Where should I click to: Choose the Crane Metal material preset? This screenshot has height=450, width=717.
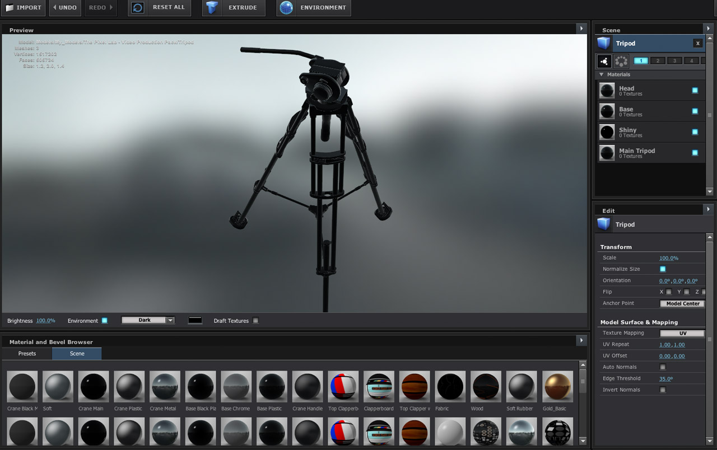165,386
